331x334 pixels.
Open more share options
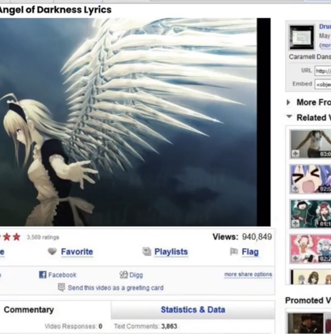click(248, 274)
